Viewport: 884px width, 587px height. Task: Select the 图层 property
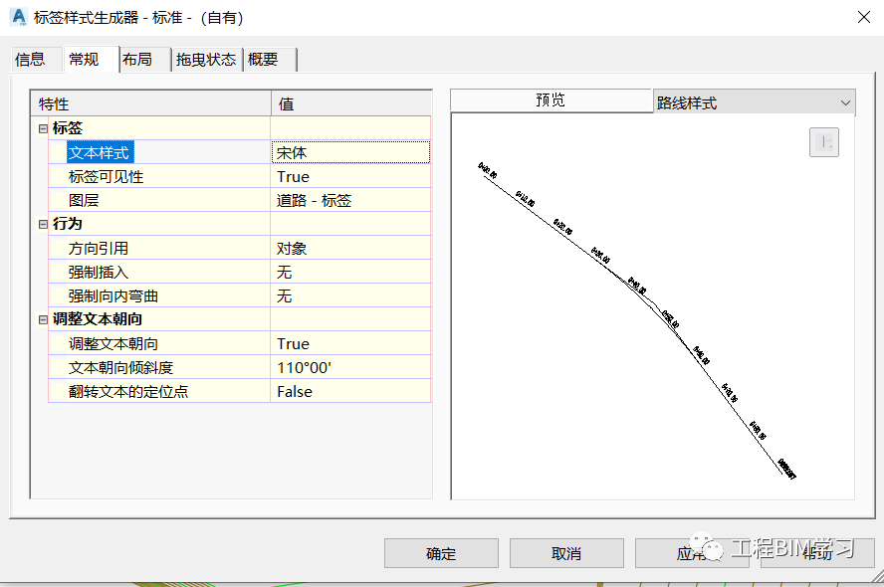[x=159, y=201]
